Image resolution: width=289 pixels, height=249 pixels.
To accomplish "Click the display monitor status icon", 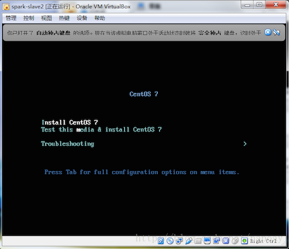I will click(x=207, y=241).
